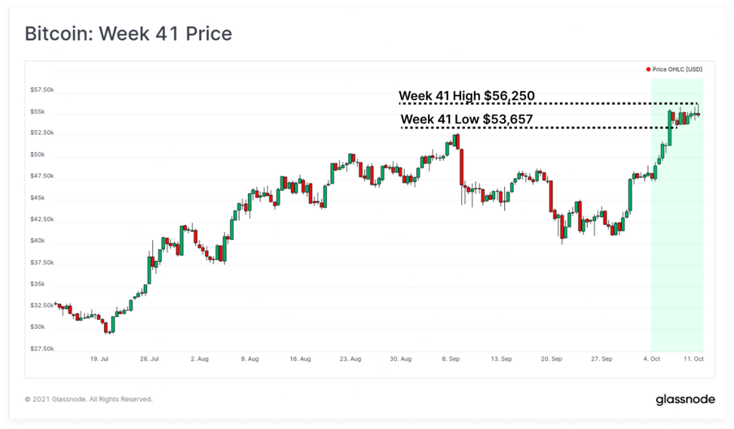Click the tall red candle near 6. Sep
Screen dimensions: 734x429
pyautogui.click(x=461, y=167)
